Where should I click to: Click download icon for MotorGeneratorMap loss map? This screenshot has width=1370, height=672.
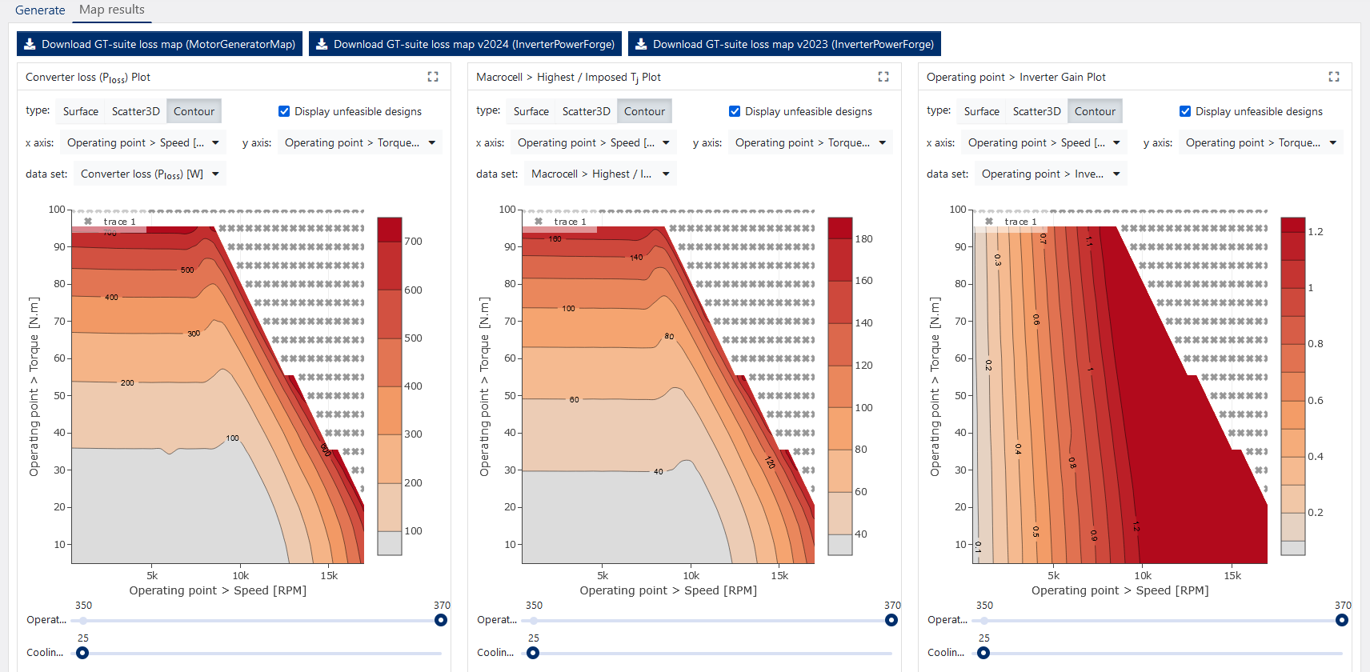(30, 44)
